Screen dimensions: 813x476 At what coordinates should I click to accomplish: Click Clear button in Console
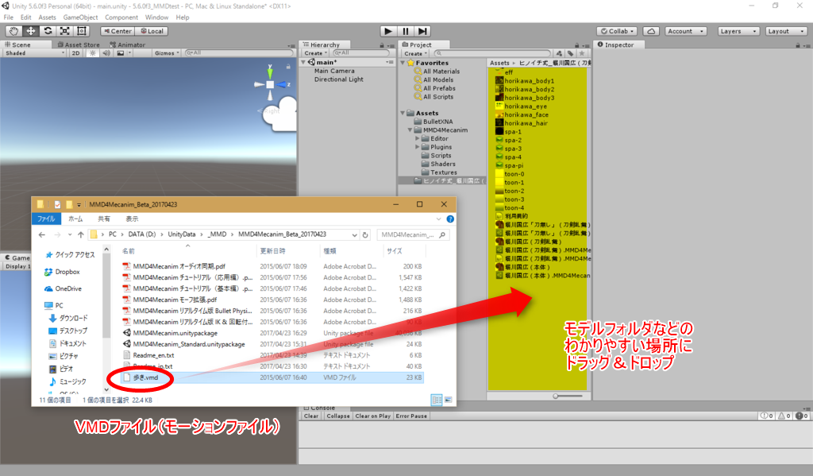pos(311,416)
